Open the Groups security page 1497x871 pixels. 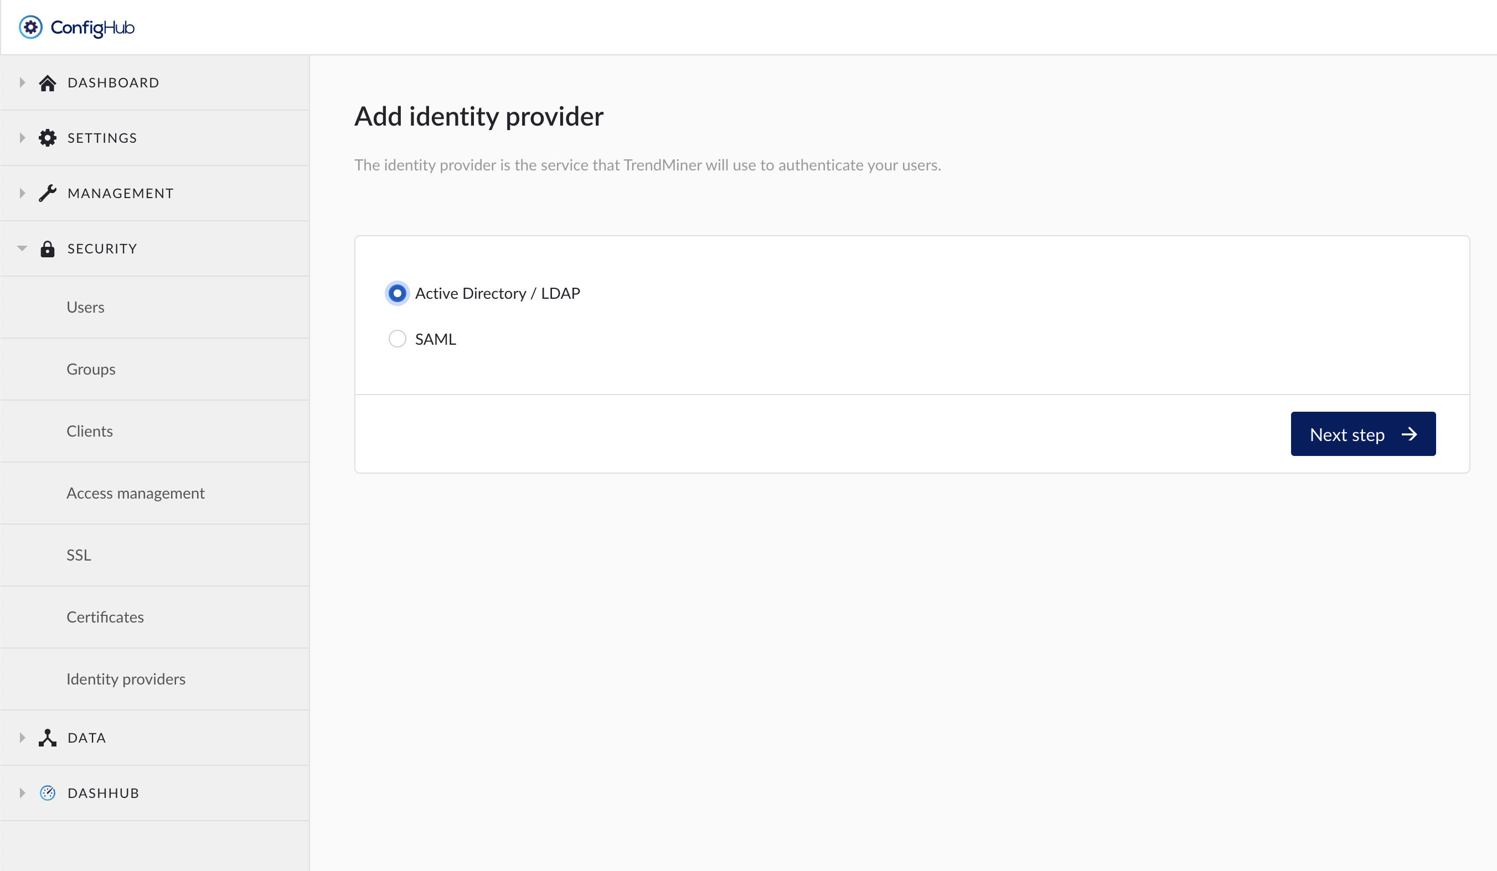91,369
